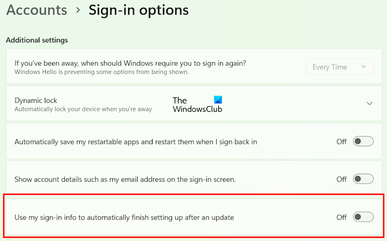
Task: Click the Sign-in options page title
Action: coord(138,10)
